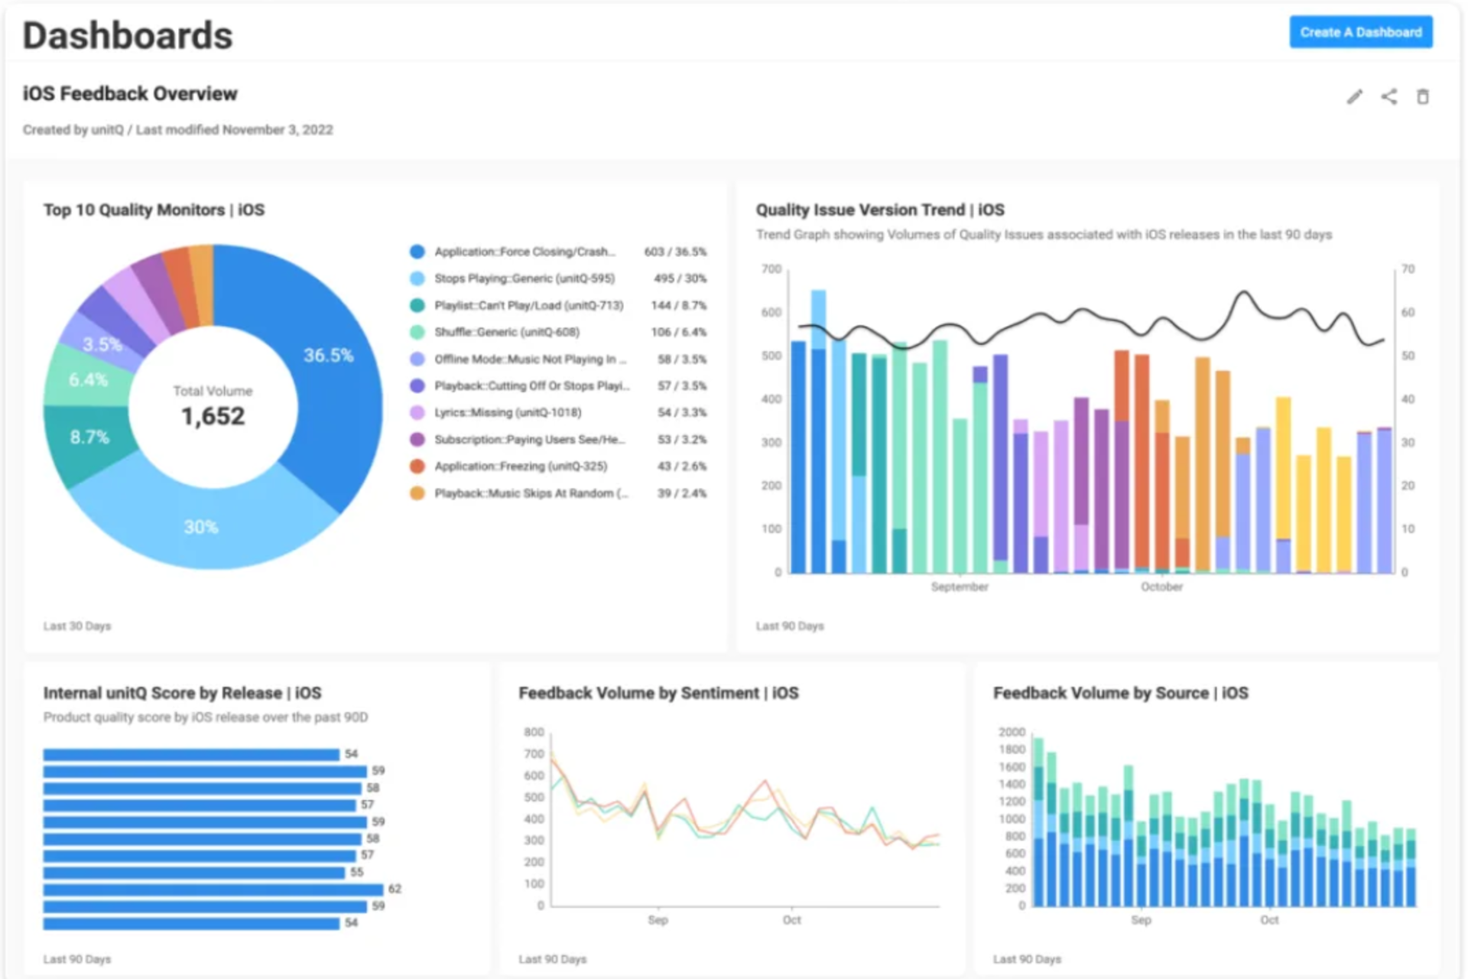Click the 6.4% mint donut segment

pyautogui.click(x=88, y=380)
